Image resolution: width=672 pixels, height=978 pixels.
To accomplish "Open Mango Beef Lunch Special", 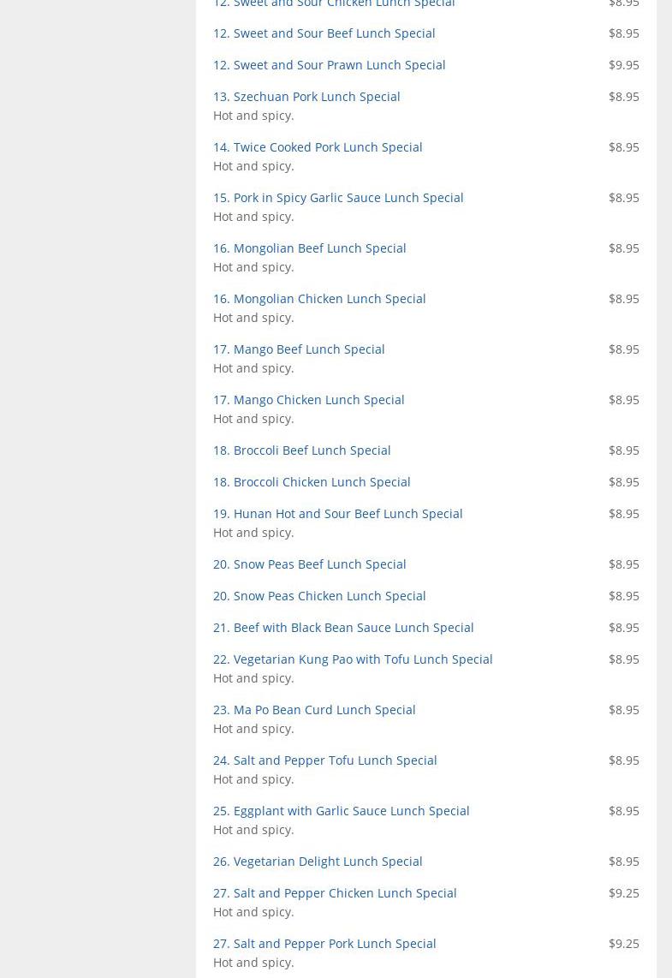I will (299, 349).
